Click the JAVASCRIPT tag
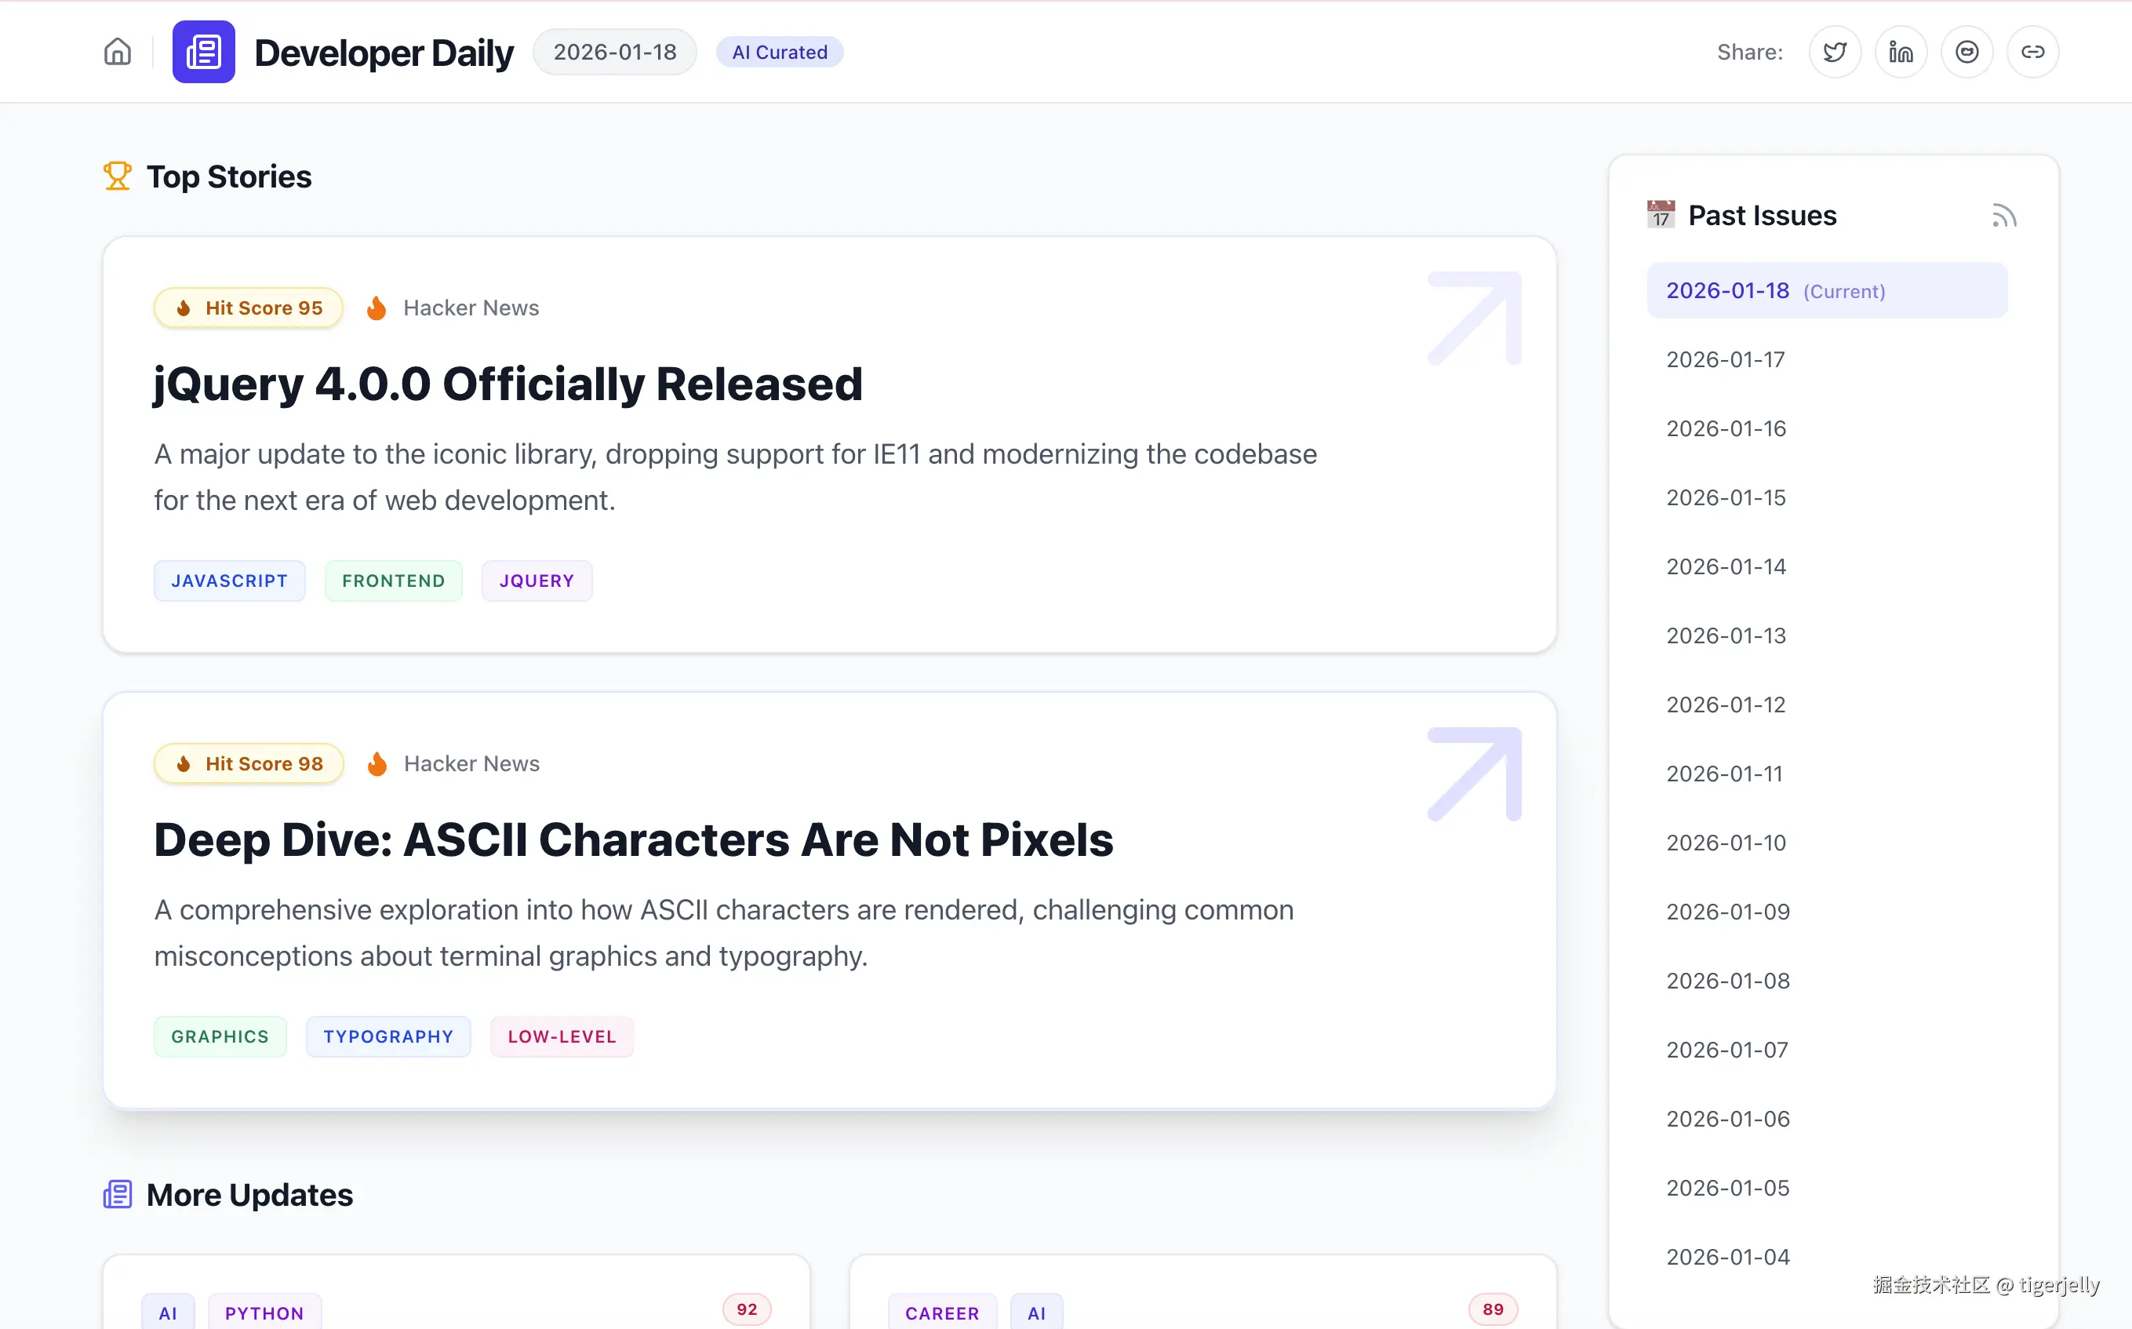2132x1329 pixels. tap(229, 581)
